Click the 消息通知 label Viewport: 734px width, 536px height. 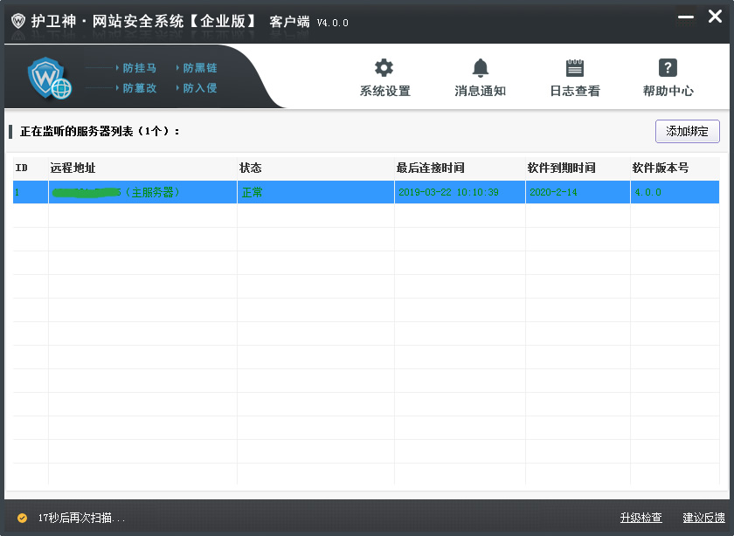[481, 91]
